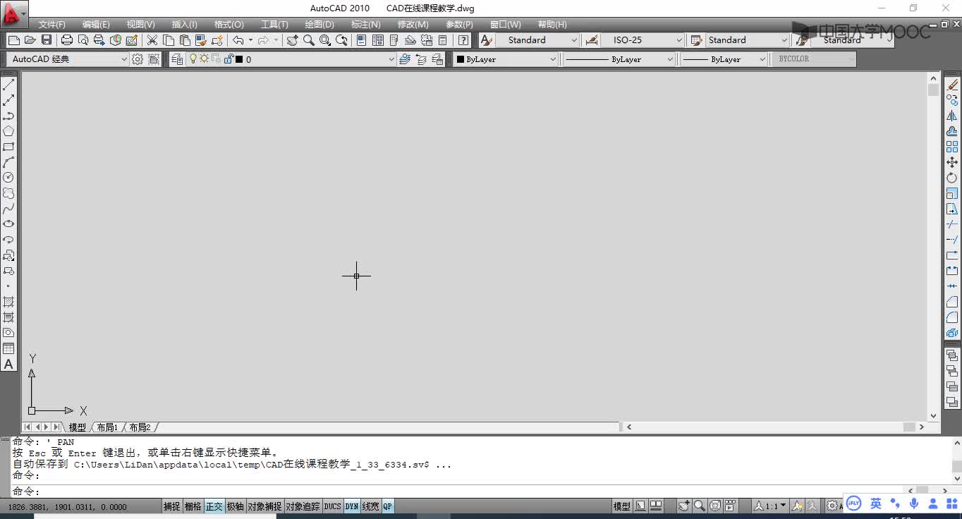Open the 编辑(E) menu
Viewport: 962px width, 519px height.
pos(96,24)
